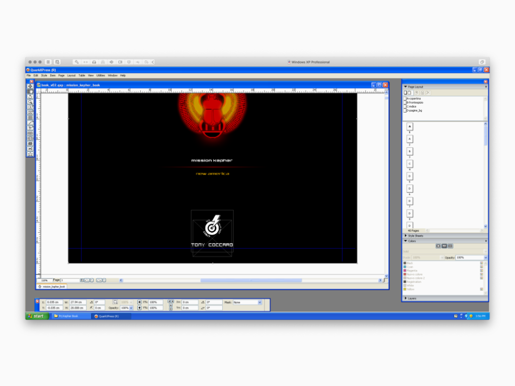Click the document horizontal scrollbar

(x=250, y=280)
